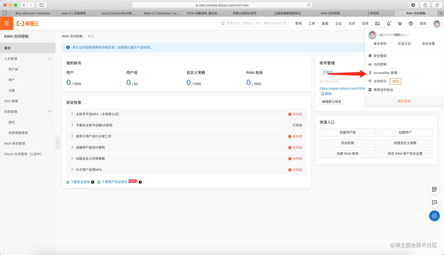Open the Cloud Shell terminal icon
Screen dimensions: 444x255
click(377, 24)
